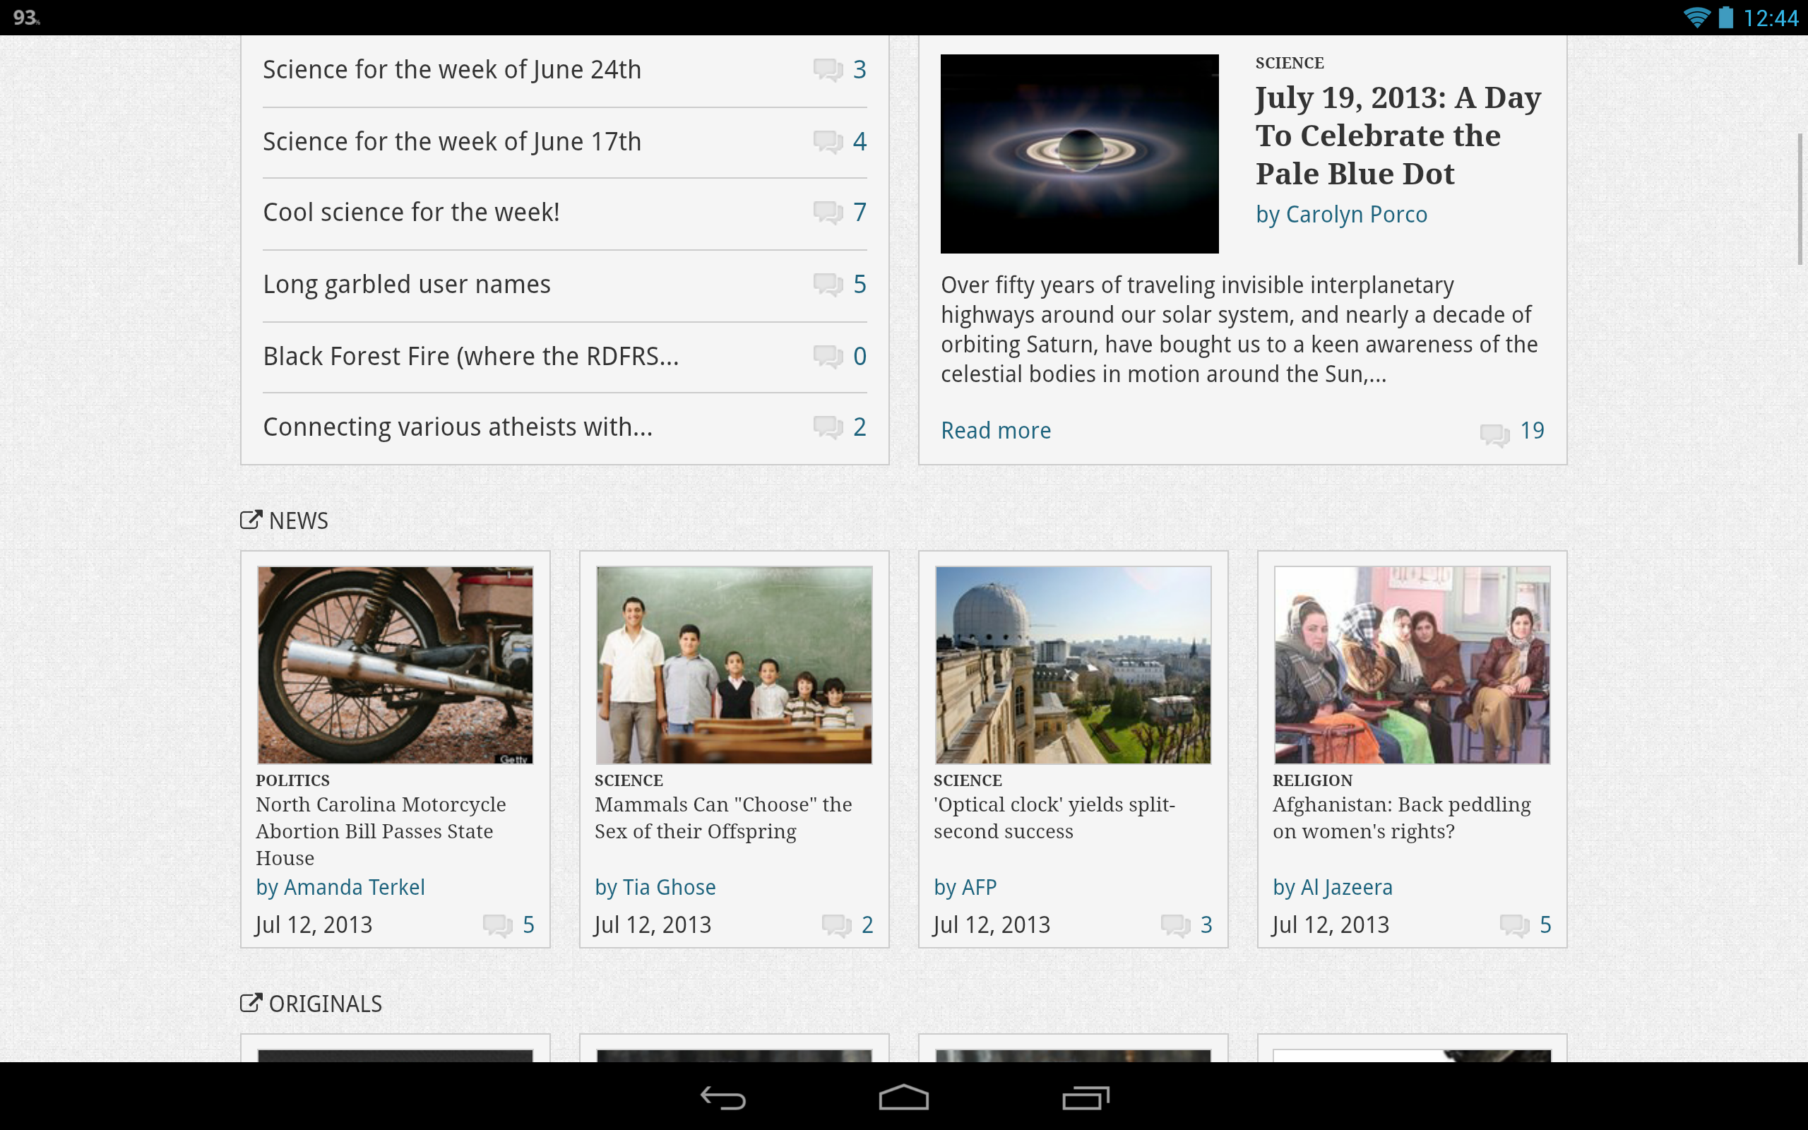Screen dimensions: 1808x1130
Task: Tap the Wi-Fi status icon
Action: coord(1696,17)
